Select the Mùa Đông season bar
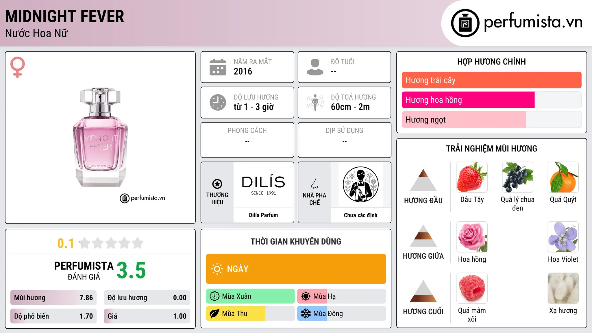This screenshot has width=592, height=333. [342, 314]
